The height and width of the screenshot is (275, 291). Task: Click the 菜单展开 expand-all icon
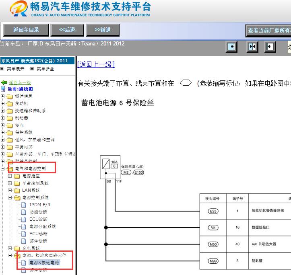2,69
